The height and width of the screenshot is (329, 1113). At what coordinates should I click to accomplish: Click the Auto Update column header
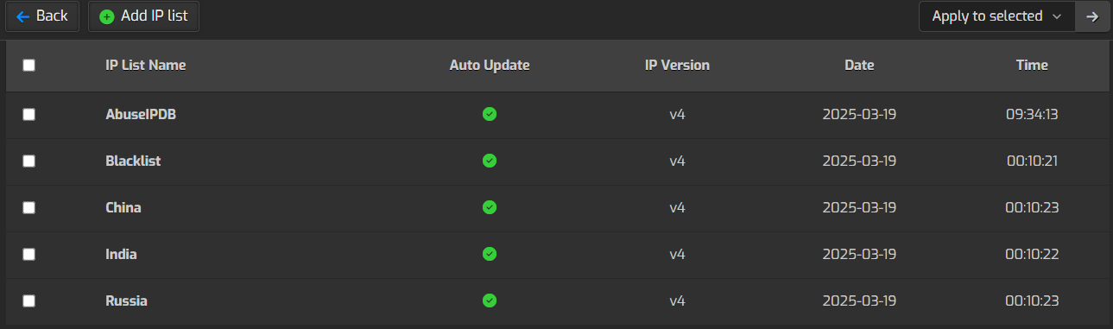[490, 65]
